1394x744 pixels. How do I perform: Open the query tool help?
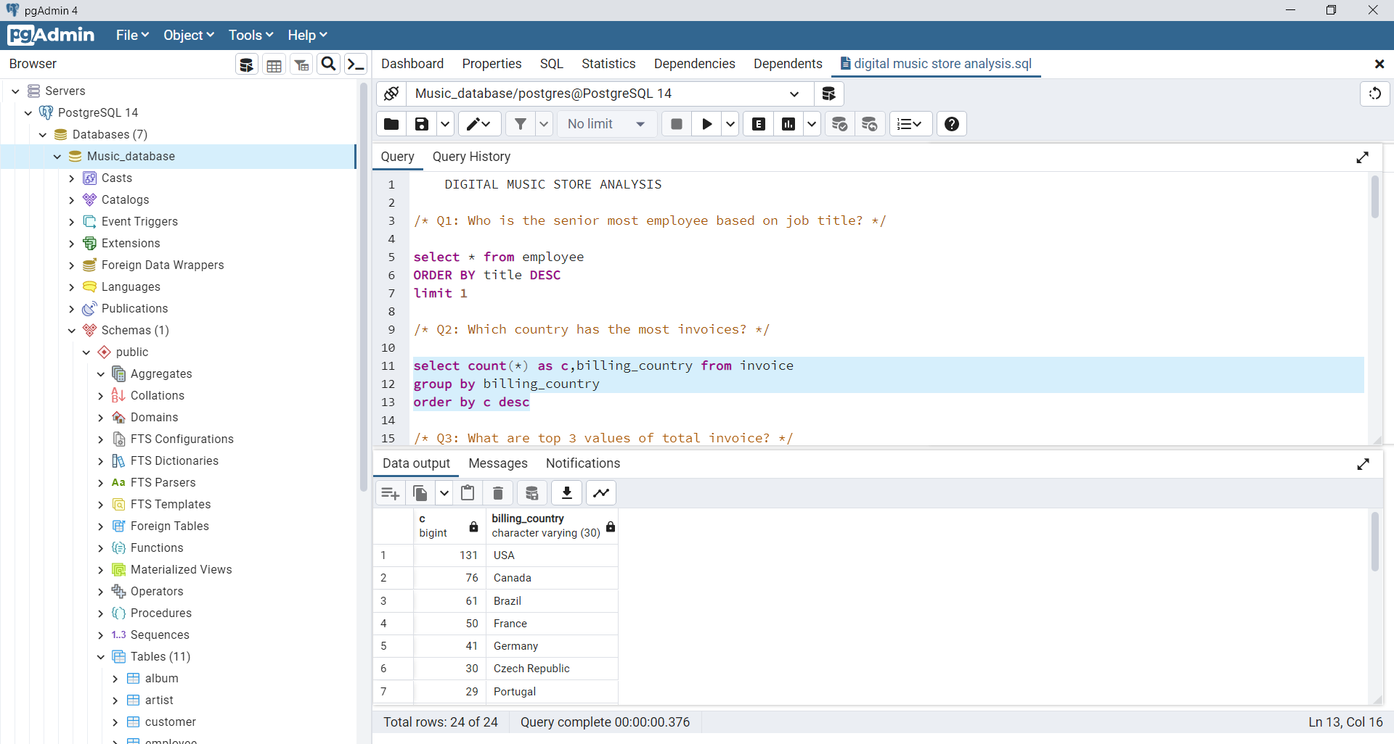pos(951,124)
